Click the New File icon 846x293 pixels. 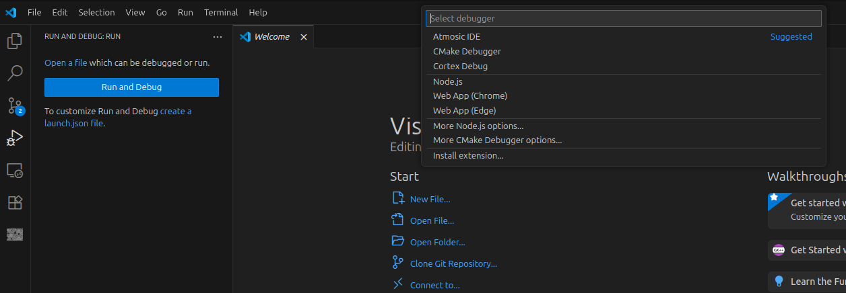click(x=398, y=198)
